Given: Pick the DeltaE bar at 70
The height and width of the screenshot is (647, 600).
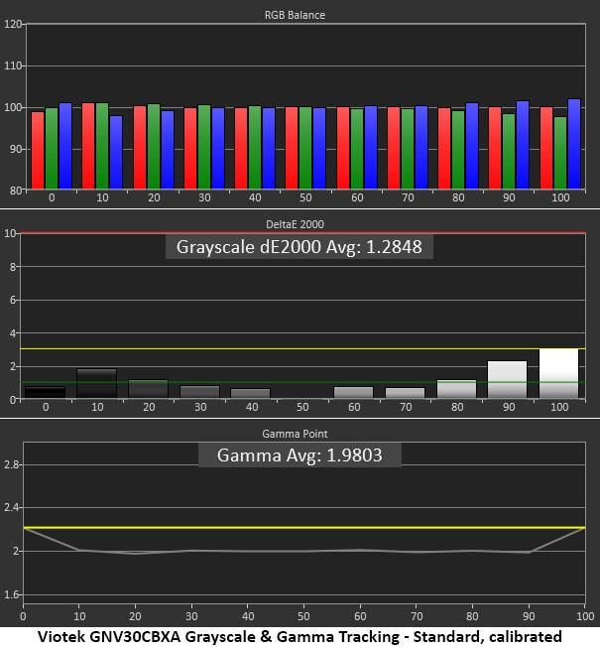Looking at the screenshot, I should (x=405, y=393).
